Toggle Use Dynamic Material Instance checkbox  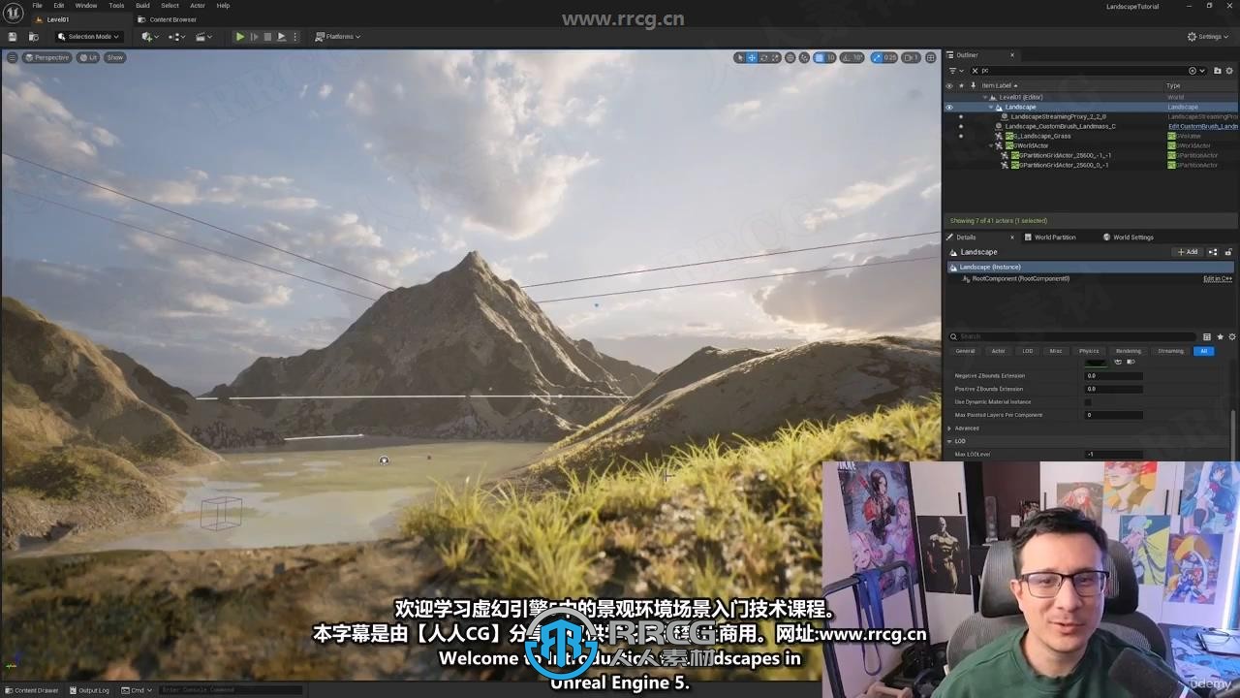coord(1088,402)
